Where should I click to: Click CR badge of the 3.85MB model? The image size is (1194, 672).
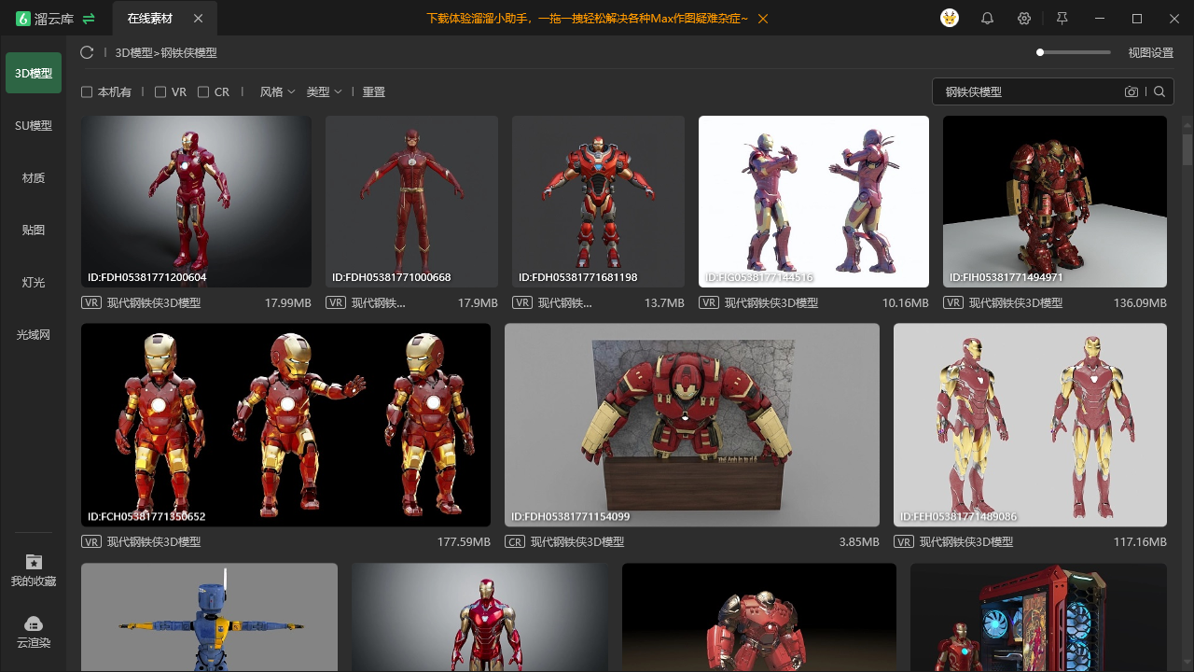(x=515, y=541)
